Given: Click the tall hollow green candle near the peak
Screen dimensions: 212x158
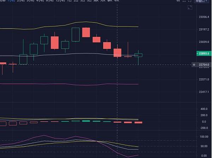Looking at the screenshot, I should coord(76,34).
